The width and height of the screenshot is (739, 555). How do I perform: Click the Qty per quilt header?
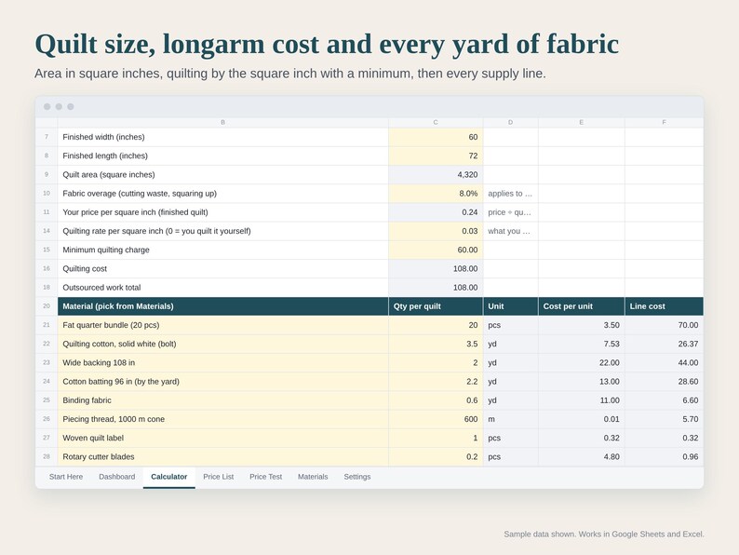click(x=436, y=306)
